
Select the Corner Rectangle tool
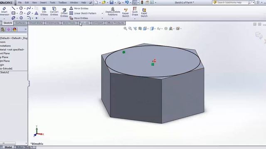[13, 13]
